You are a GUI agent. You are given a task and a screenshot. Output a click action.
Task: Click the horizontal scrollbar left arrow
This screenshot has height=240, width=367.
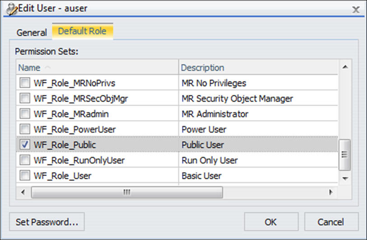[x=23, y=192]
